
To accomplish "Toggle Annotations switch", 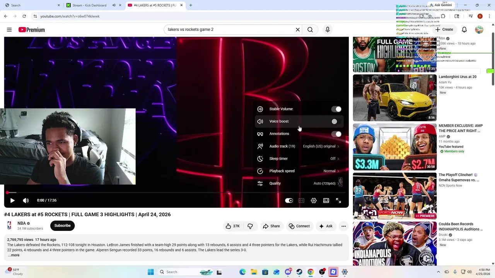I will point(336,134).
